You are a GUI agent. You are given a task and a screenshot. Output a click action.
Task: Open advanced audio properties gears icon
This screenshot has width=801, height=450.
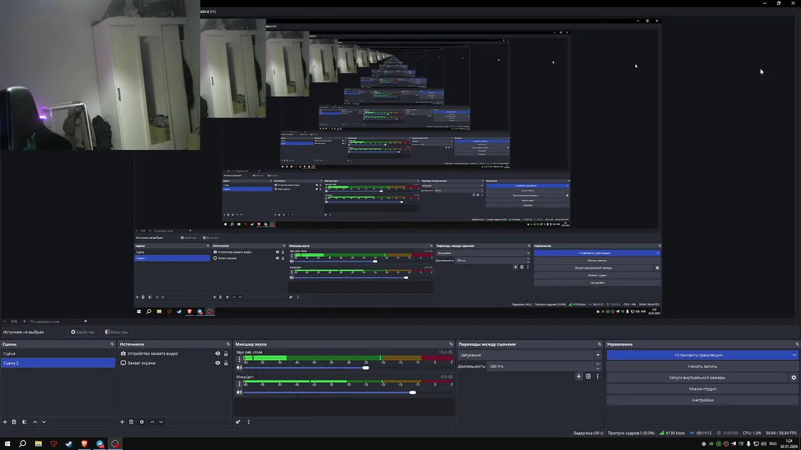pos(238,422)
